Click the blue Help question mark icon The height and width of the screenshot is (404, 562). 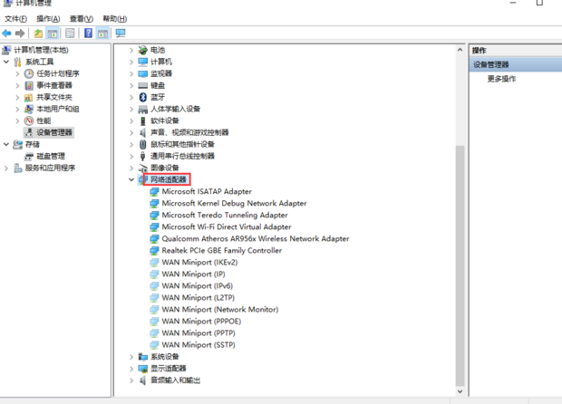[88, 34]
